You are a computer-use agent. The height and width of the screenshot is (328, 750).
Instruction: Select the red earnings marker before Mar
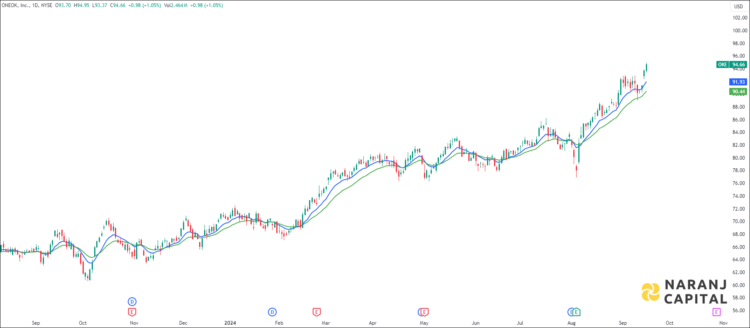[x=317, y=312]
